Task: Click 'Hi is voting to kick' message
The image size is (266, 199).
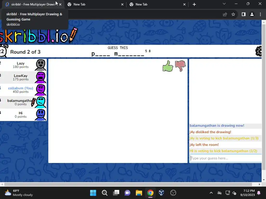Action: pyautogui.click(x=223, y=151)
